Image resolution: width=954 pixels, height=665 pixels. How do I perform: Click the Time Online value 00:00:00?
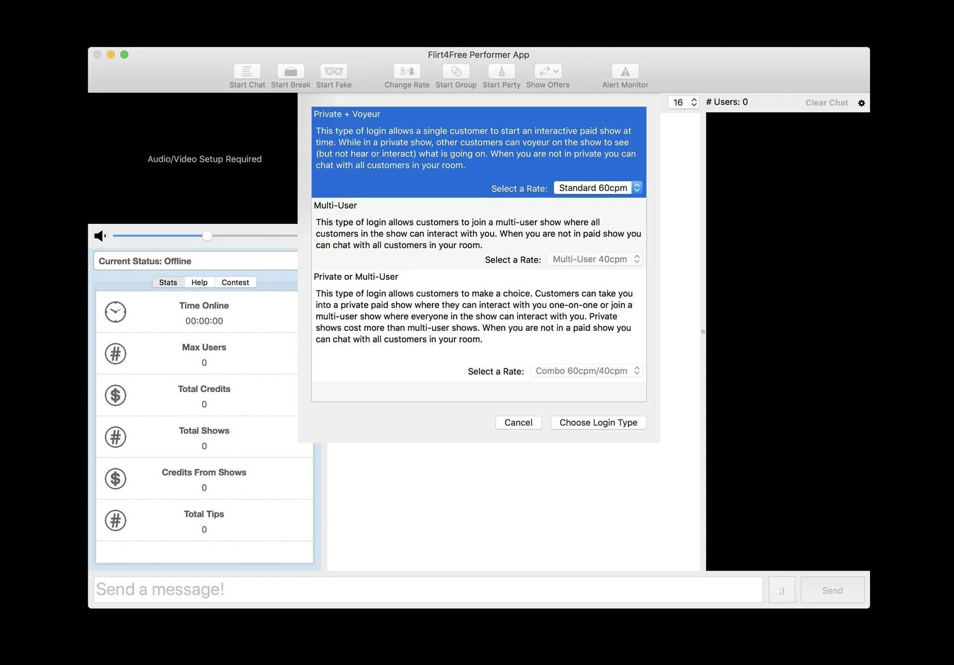tap(204, 321)
